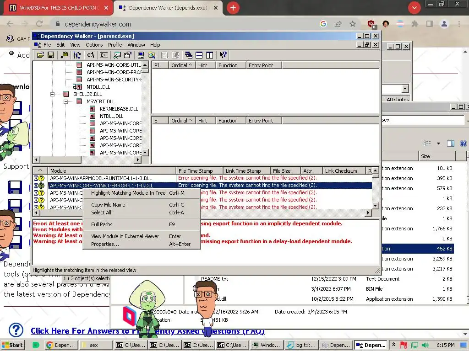Click the Open file toolbar icon
The image size is (469, 351).
click(x=40, y=55)
